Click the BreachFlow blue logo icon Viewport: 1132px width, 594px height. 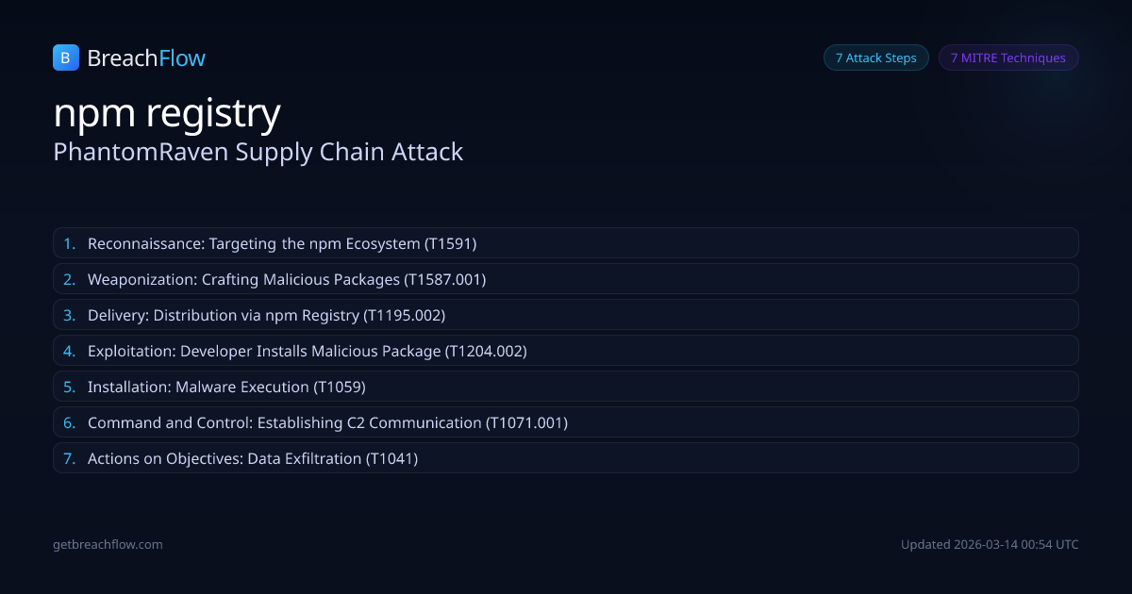coord(65,58)
